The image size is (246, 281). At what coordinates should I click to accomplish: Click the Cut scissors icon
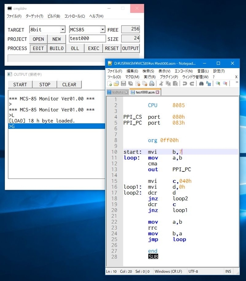pos(161,84)
